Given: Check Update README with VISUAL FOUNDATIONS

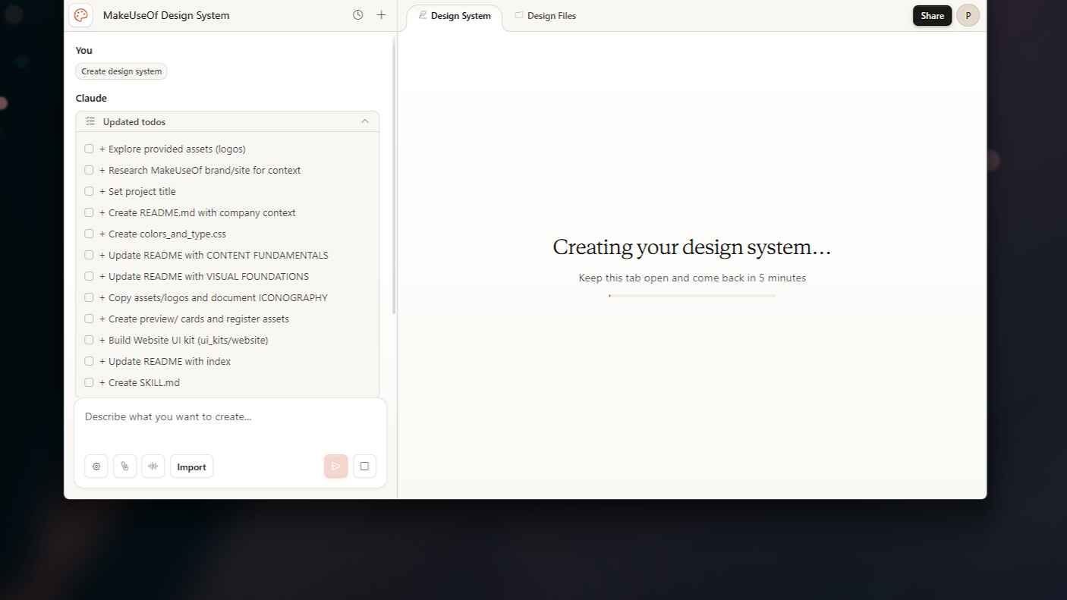Looking at the screenshot, I should [89, 276].
